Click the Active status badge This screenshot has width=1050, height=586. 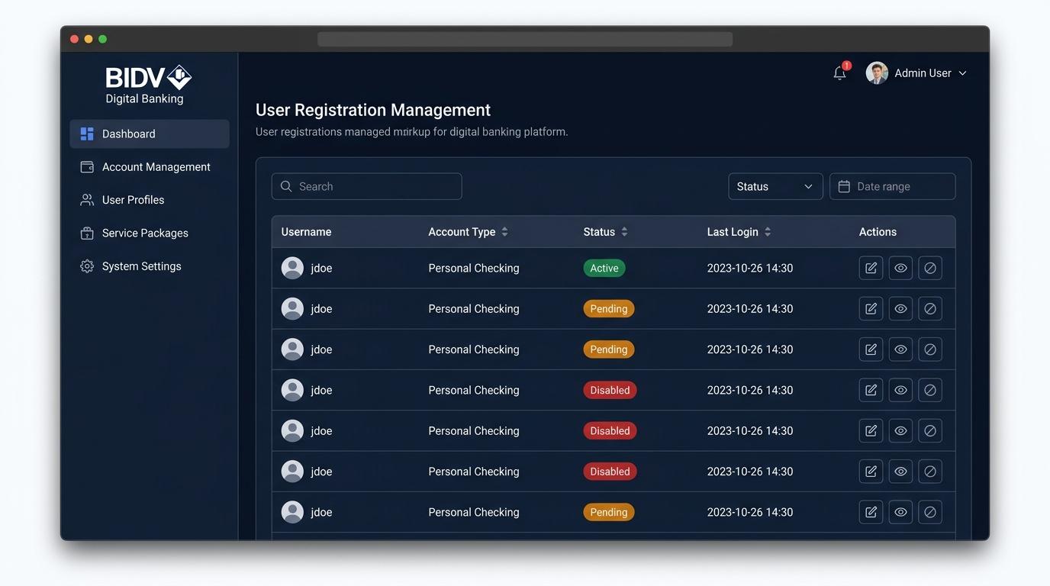coord(604,268)
